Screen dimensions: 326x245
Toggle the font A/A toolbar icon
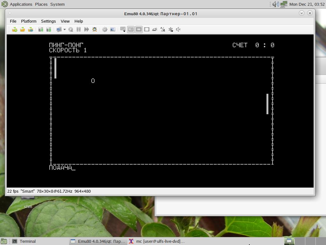click(x=163, y=29)
